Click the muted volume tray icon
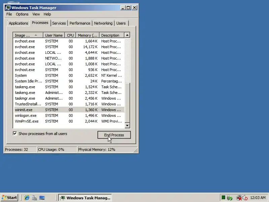269x202 pixels. coord(245,198)
